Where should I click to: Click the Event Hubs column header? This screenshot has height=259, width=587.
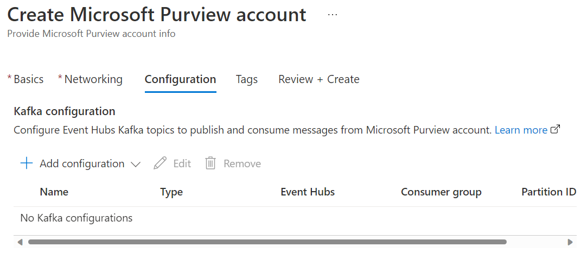(308, 192)
